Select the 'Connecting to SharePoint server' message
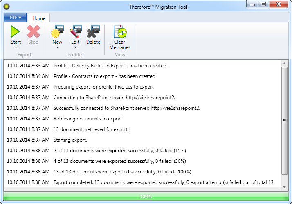Screen dimensions: 292x204 coord(115,98)
